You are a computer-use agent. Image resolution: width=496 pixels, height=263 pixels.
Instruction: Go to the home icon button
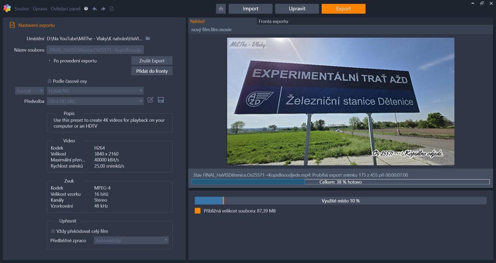[221, 9]
